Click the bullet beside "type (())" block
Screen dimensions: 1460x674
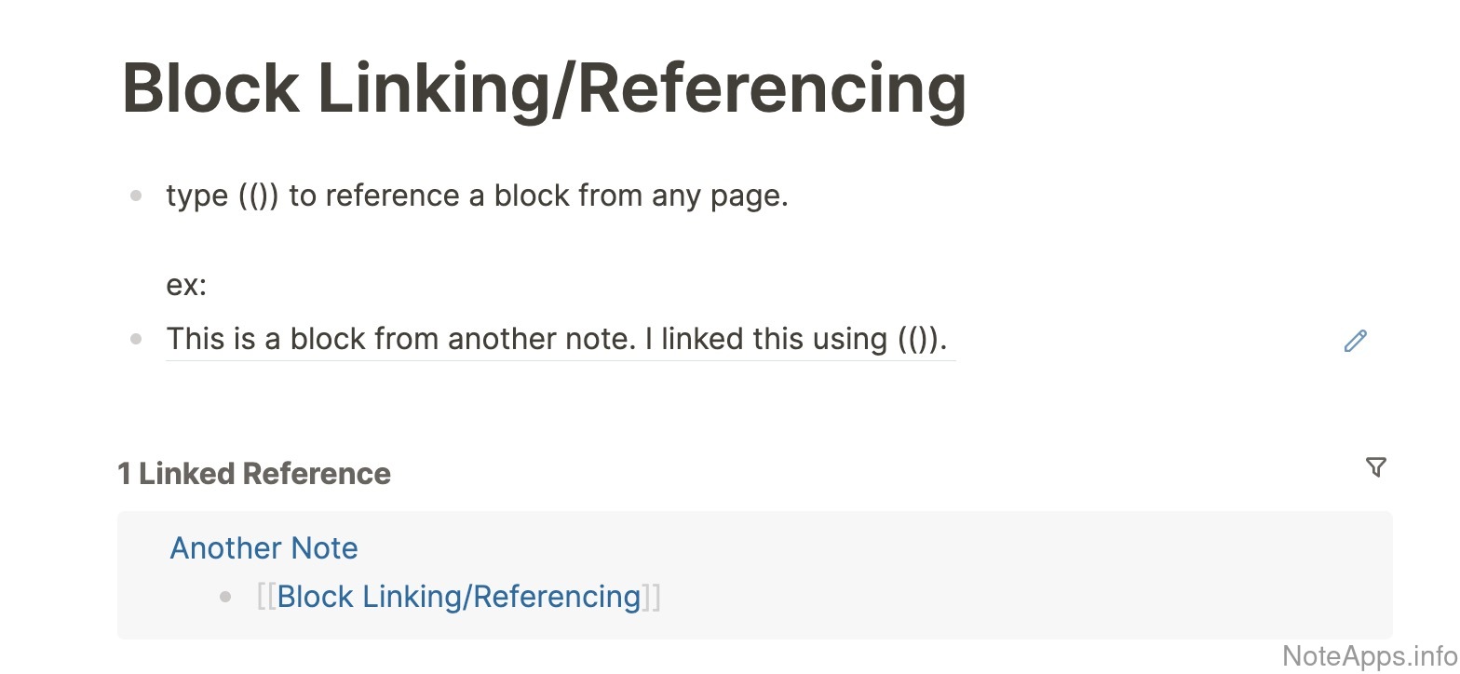click(x=137, y=196)
